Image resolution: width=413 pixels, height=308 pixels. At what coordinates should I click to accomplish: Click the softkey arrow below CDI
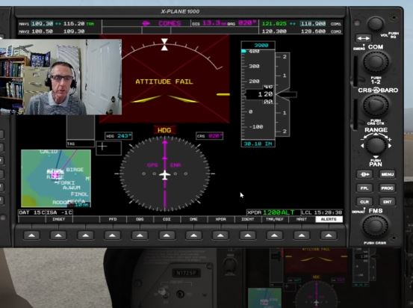click(167, 235)
